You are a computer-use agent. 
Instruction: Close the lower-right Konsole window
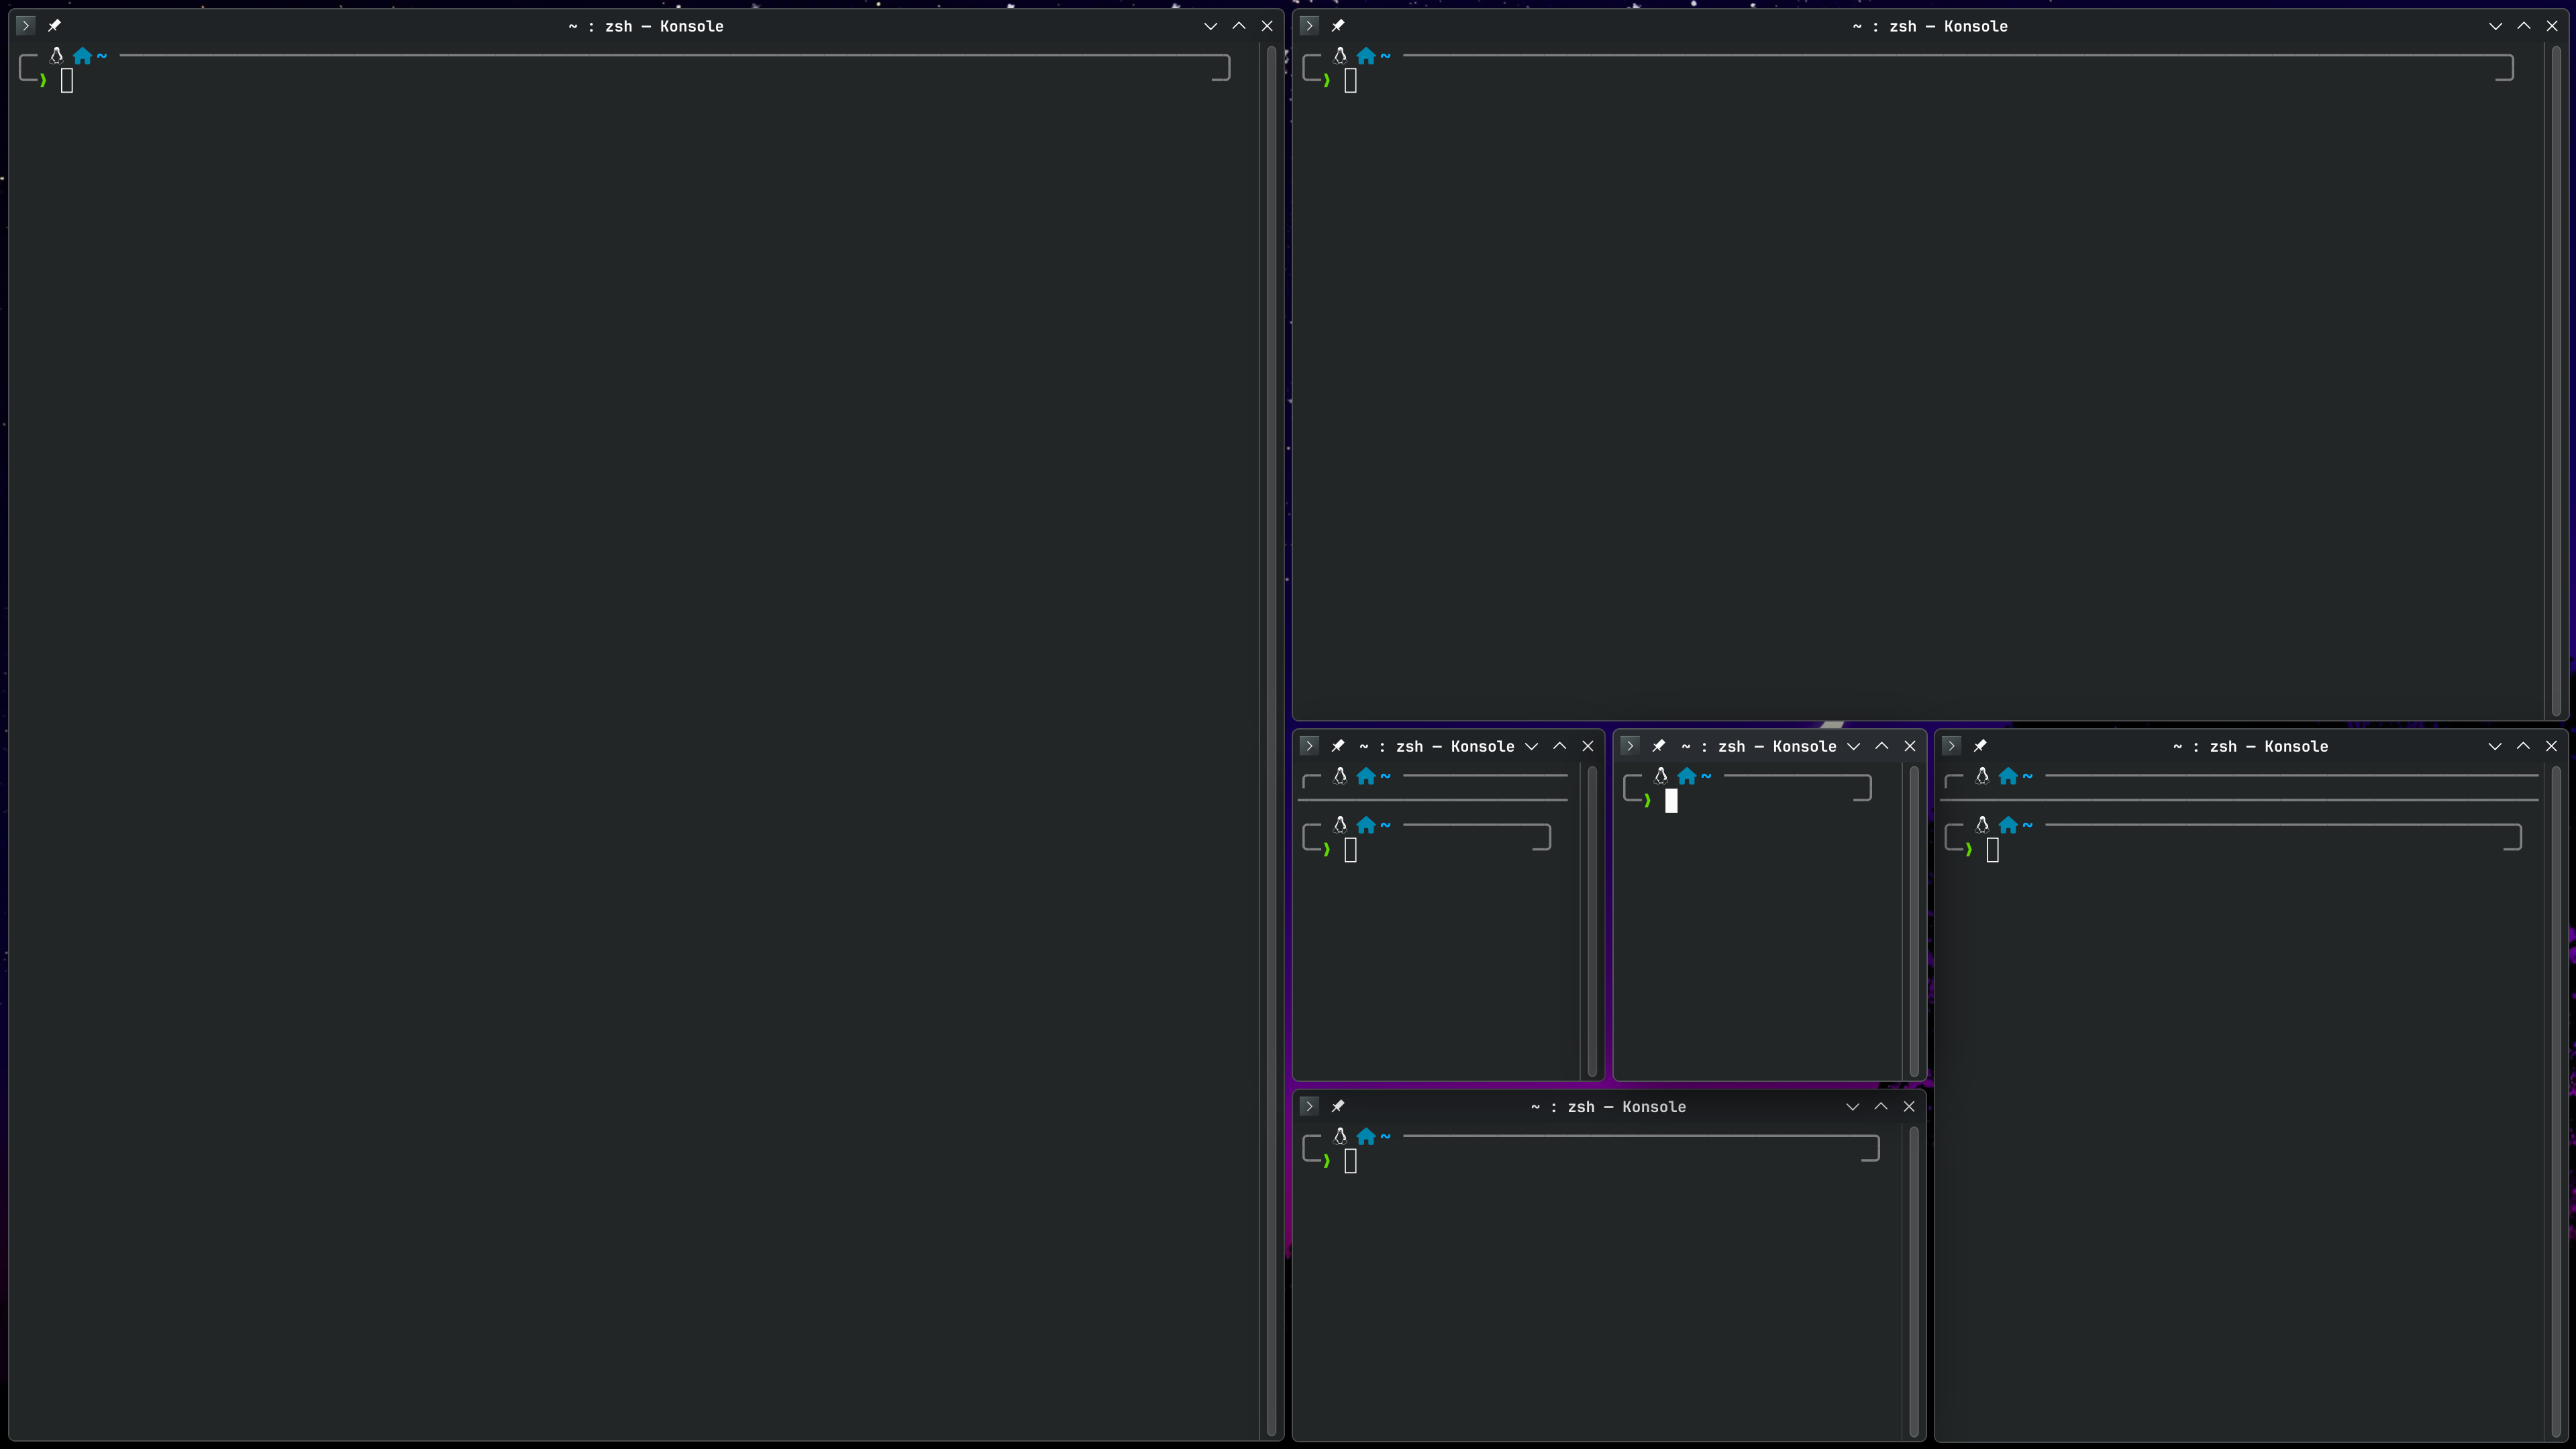click(2552, 746)
